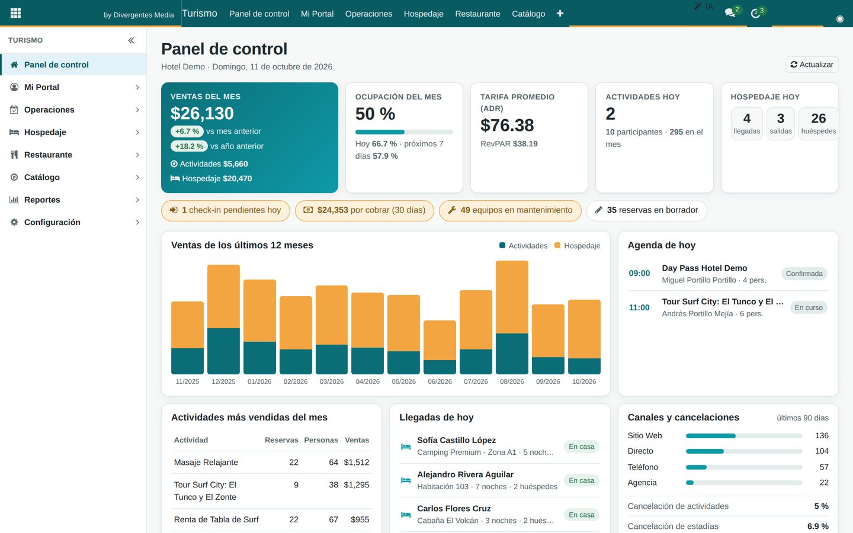Click the calendar-check icon beside Operaciones
Screen dimensions: 853x533
click(x=14, y=110)
